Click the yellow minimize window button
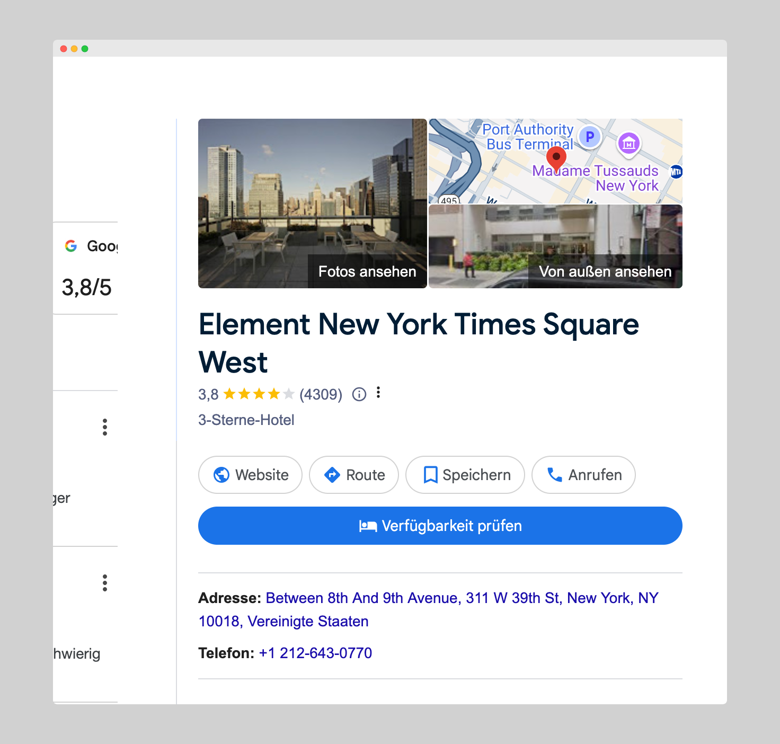The width and height of the screenshot is (780, 744). click(x=74, y=49)
